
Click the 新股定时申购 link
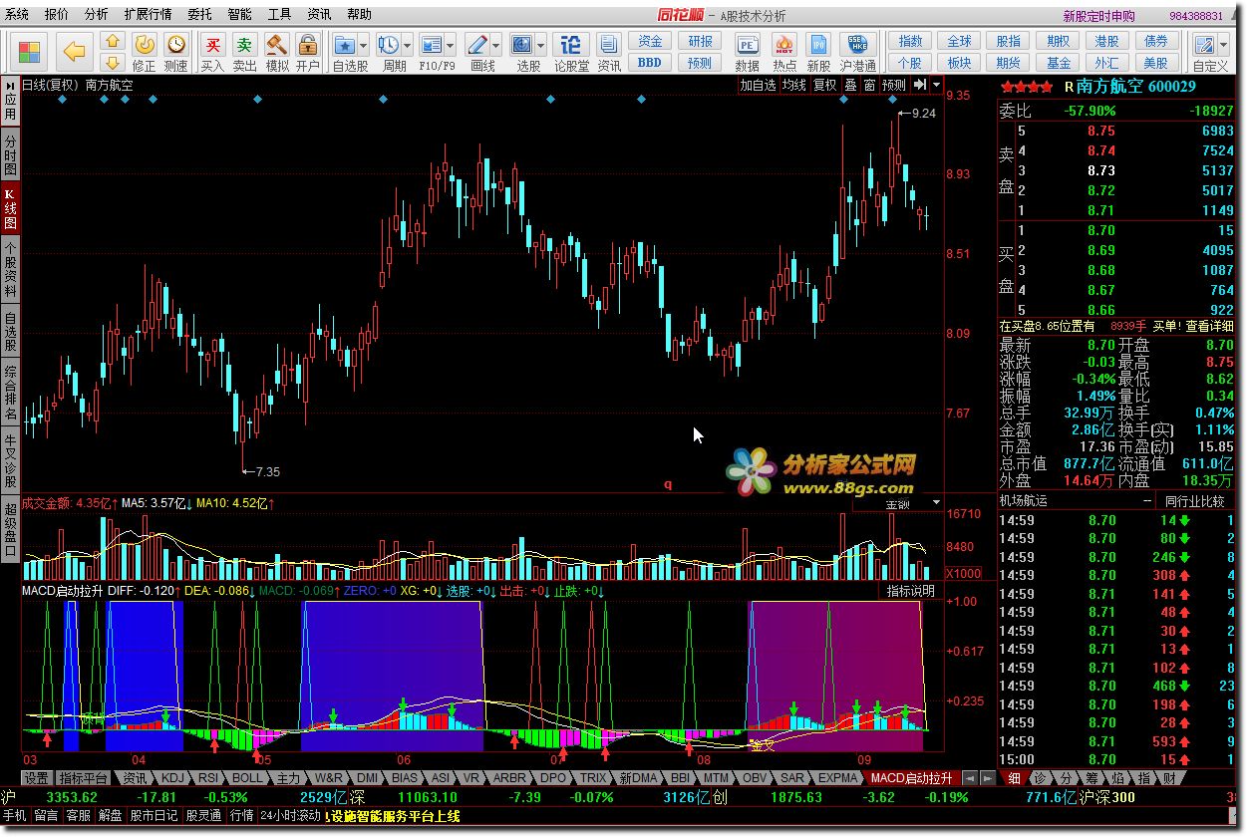[x=1098, y=16]
